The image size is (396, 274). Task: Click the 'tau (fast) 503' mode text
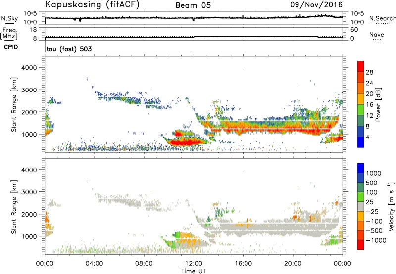pyautogui.click(x=69, y=49)
